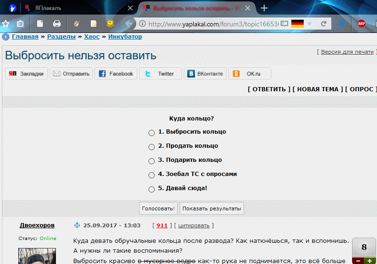Viewport: 377px width, 264px height.
Task: Open reader view book icon in address bar
Action: click(284, 24)
